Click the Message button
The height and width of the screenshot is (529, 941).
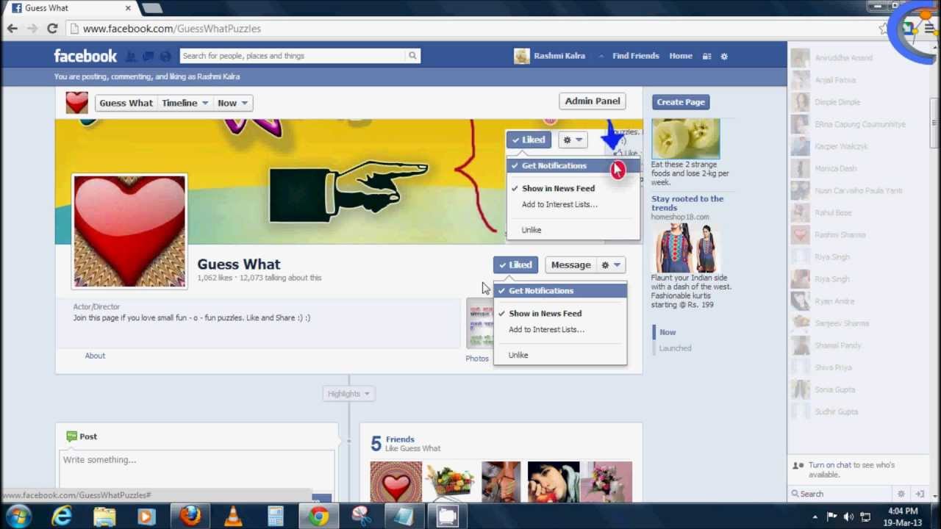pyautogui.click(x=570, y=265)
